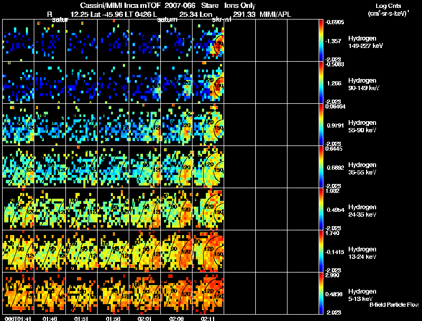
Task: Click the 'Ions Only' header text
Action: point(240,6)
